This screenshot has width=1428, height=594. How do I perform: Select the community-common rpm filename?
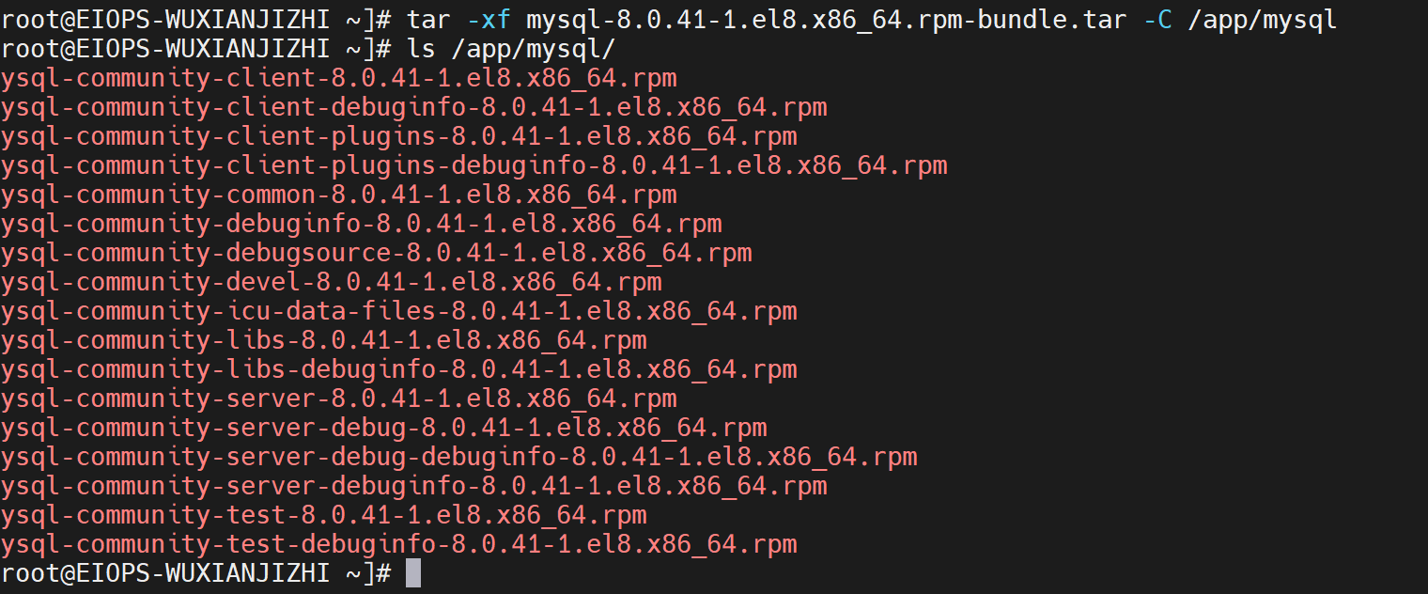point(338,195)
